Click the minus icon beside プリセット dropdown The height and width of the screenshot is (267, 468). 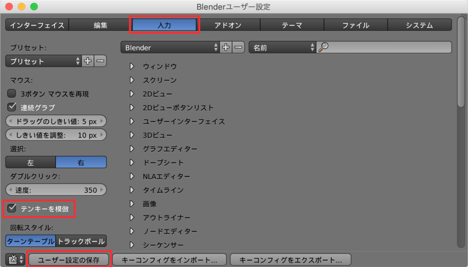coord(100,61)
